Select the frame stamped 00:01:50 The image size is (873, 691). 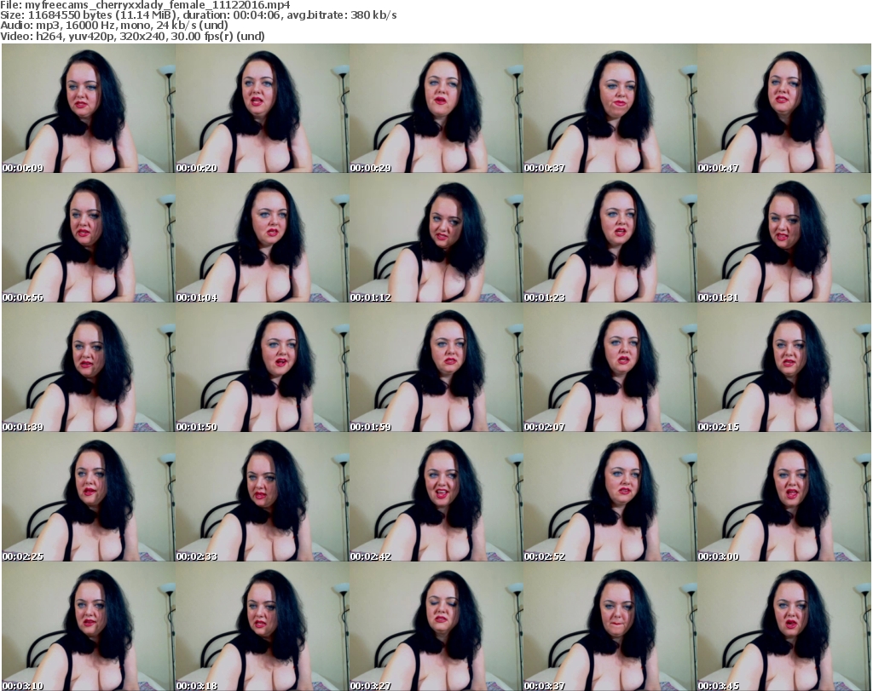(263, 368)
